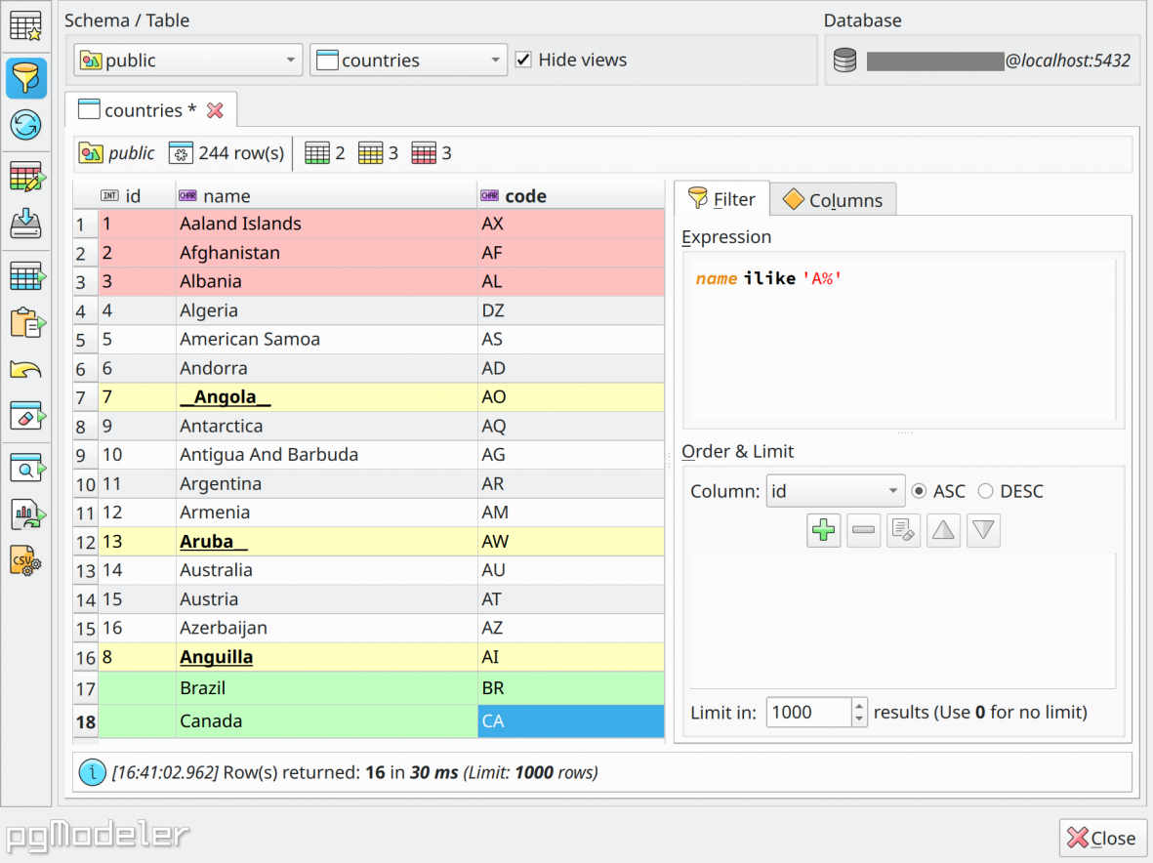1153x863 pixels.
Task: Toggle the filter funnel sidebar button
Action: pos(25,78)
